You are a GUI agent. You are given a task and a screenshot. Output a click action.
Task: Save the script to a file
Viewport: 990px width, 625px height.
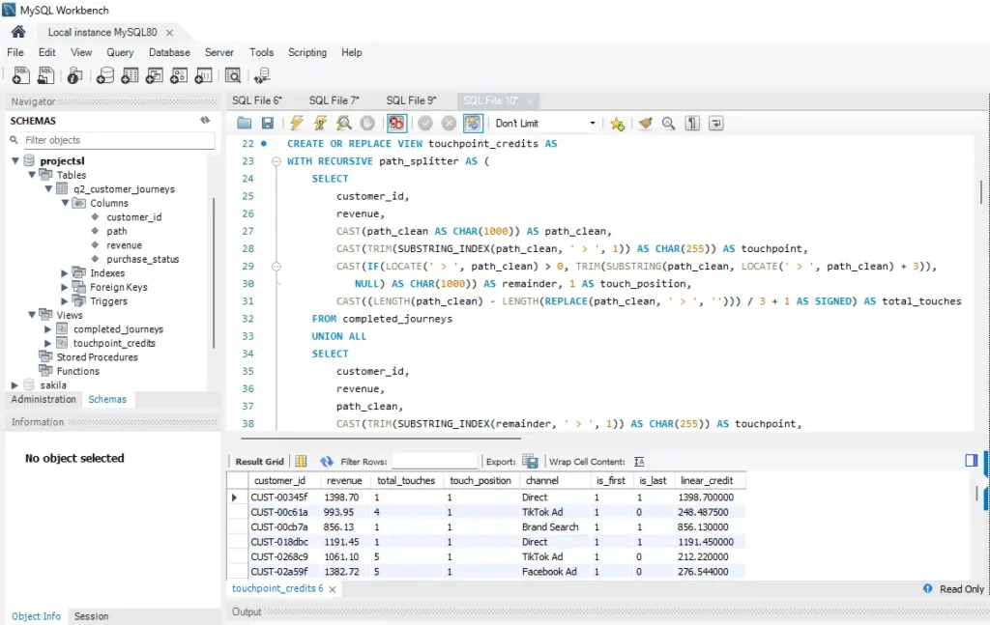pyautogui.click(x=268, y=123)
